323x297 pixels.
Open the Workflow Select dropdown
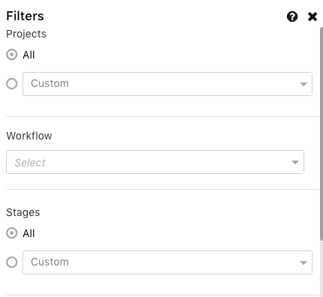click(155, 162)
